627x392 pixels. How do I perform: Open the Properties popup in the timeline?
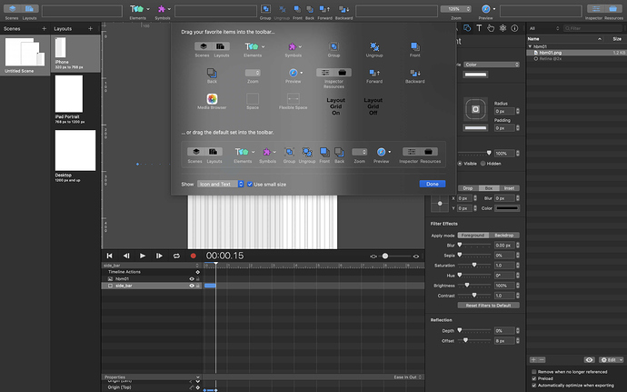[151, 377]
